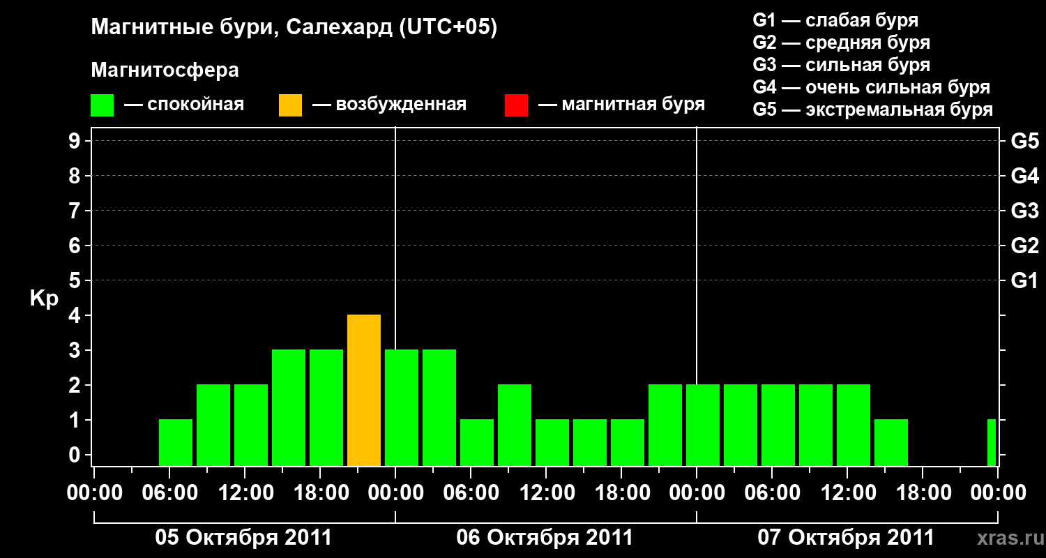The width and height of the screenshot is (1046, 558).
Task: Click the '00:00' label starting 06 October
Action: click(395, 493)
